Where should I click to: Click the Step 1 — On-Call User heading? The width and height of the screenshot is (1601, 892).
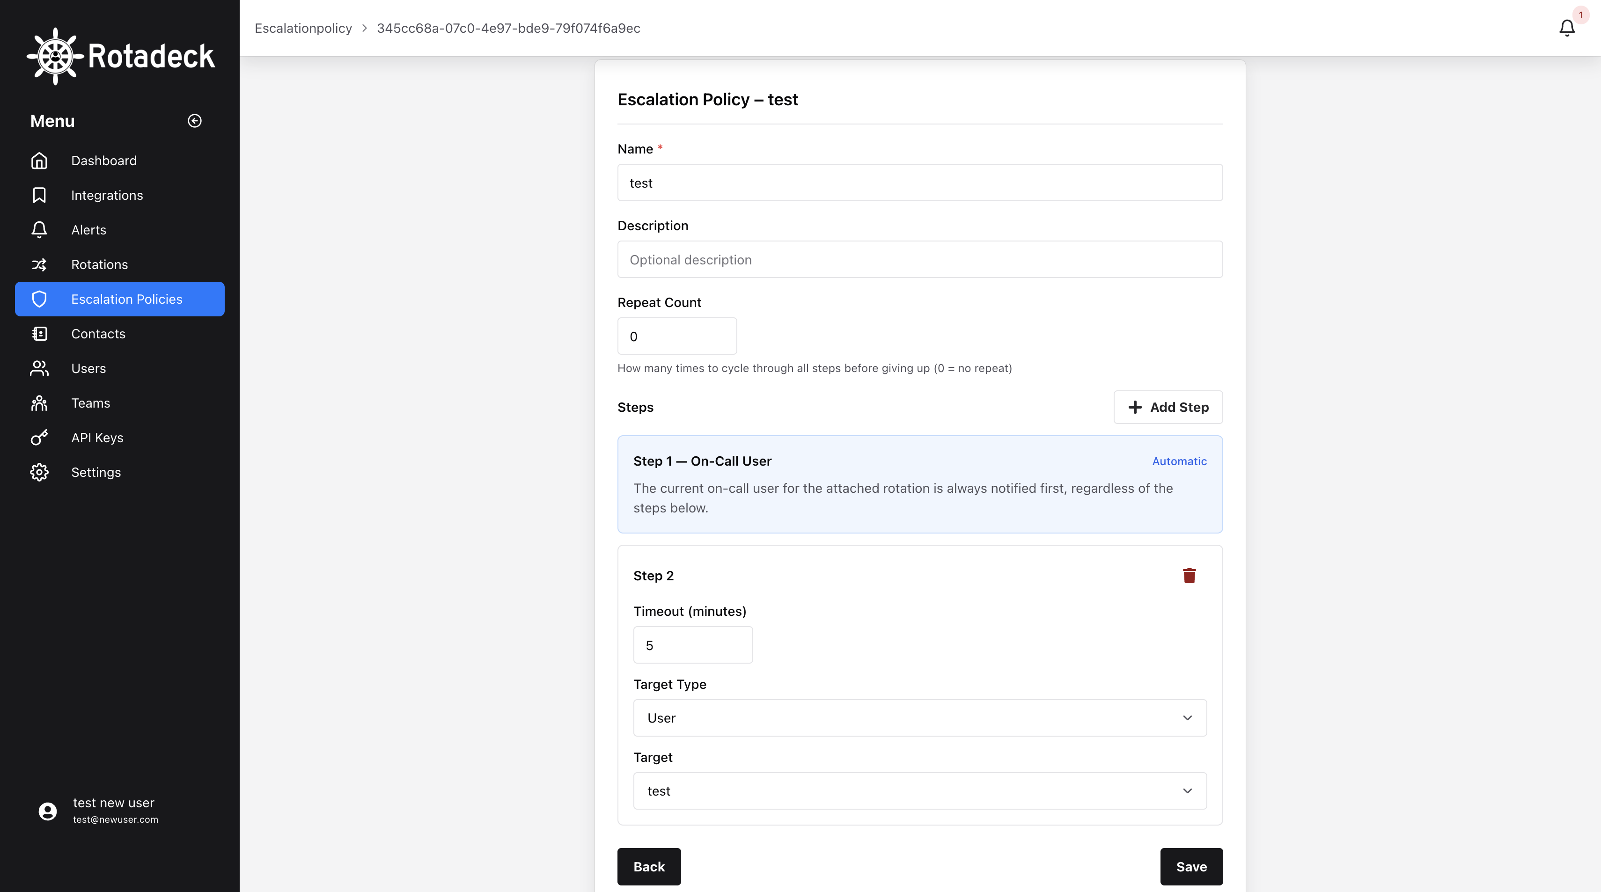pos(702,461)
